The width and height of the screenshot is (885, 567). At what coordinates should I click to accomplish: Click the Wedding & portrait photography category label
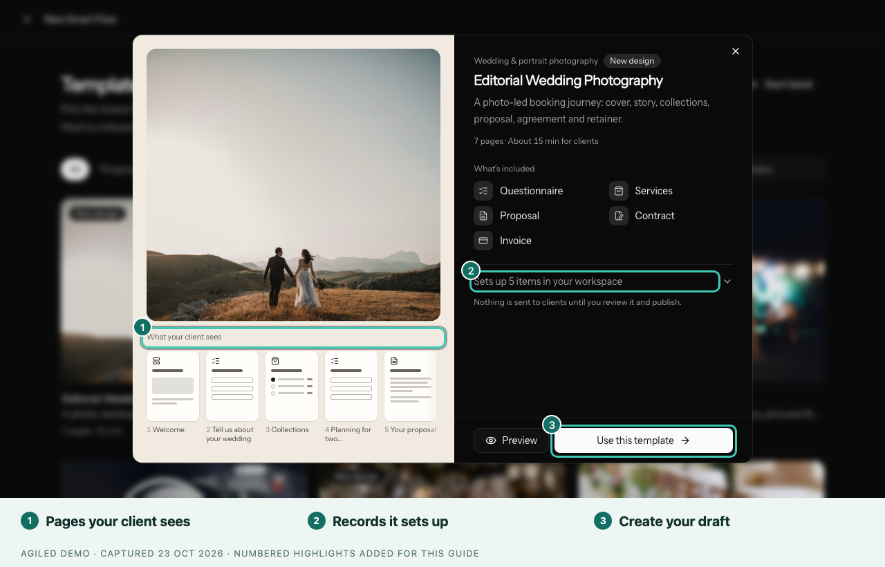[x=536, y=61]
